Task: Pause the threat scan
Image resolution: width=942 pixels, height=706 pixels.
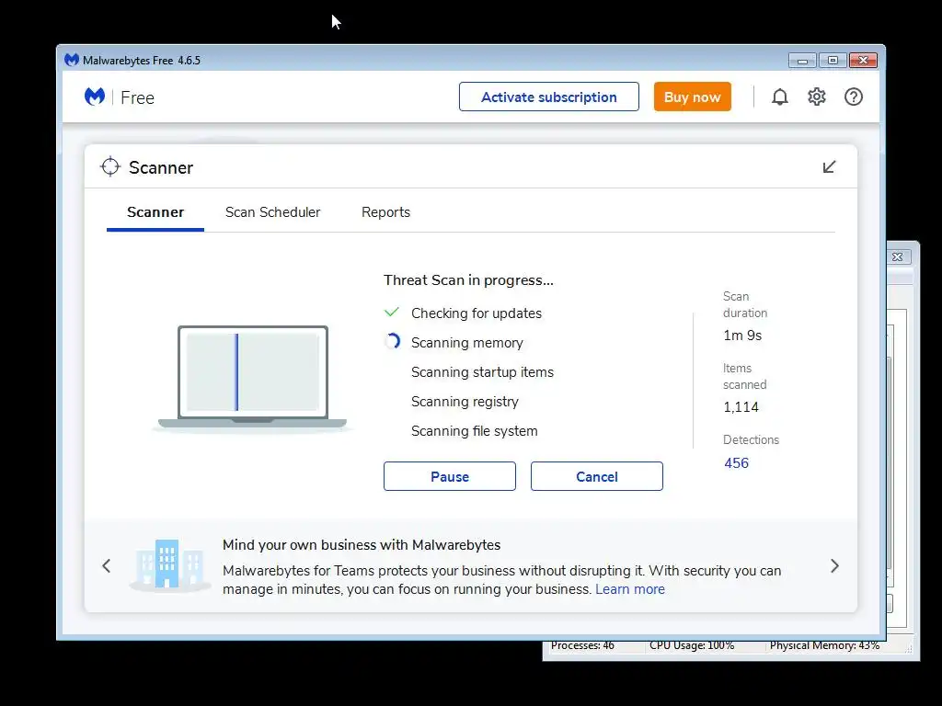Action: (x=449, y=477)
